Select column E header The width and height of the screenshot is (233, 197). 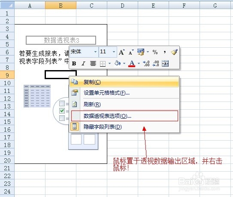pyautogui.click(x=153, y=6)
